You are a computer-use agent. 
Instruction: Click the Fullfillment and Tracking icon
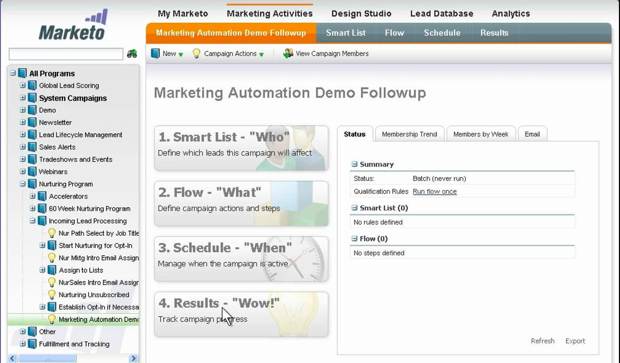(x=32, y=343)
